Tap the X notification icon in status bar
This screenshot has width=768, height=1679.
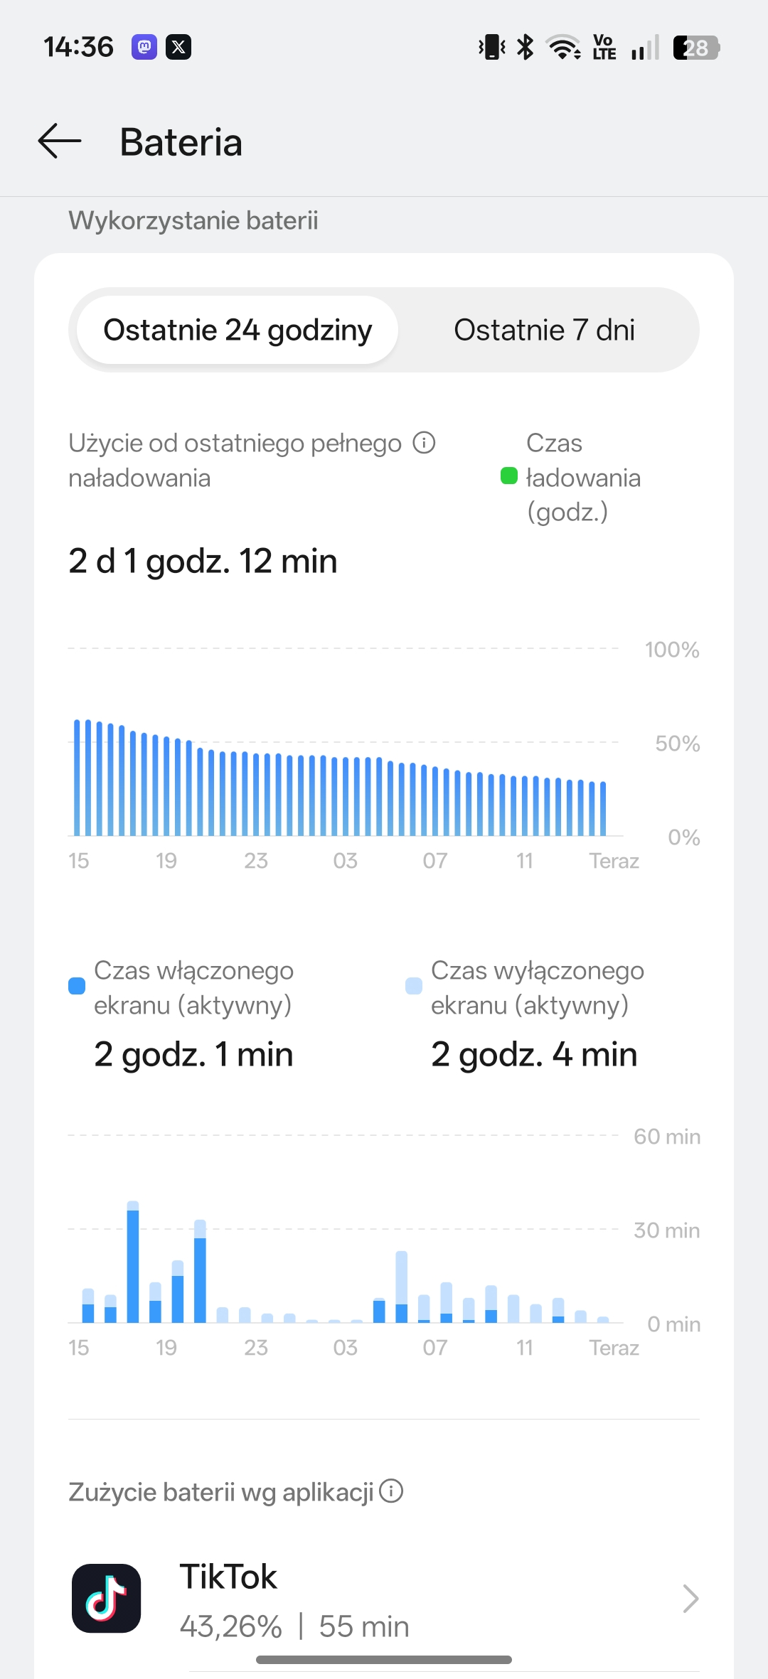tap(178, 47)
